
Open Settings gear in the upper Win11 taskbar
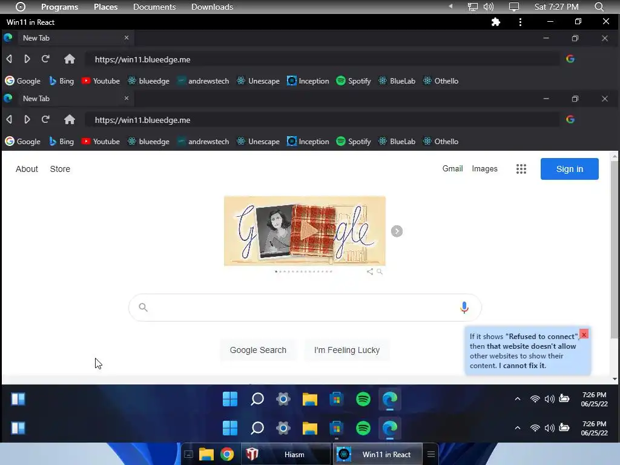(283, 399)
